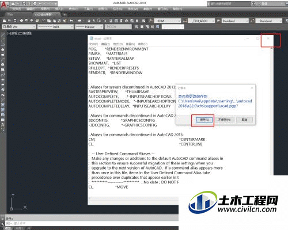Select the Line tool in the Draw toolbar
The width and height of the screenshot is (288, 230).
pyautogui.click(x=3, y=35)
